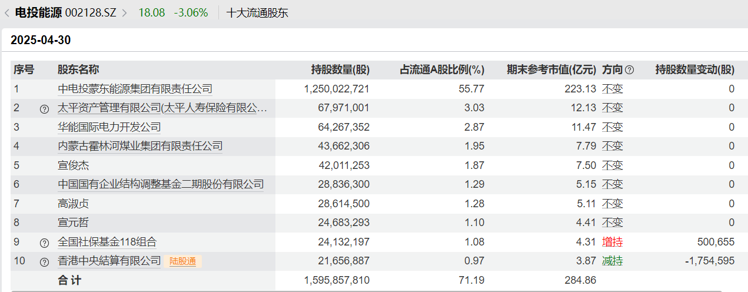Click the 减持 direction label
Screen dimensions: 748x292
coord(612,261)
